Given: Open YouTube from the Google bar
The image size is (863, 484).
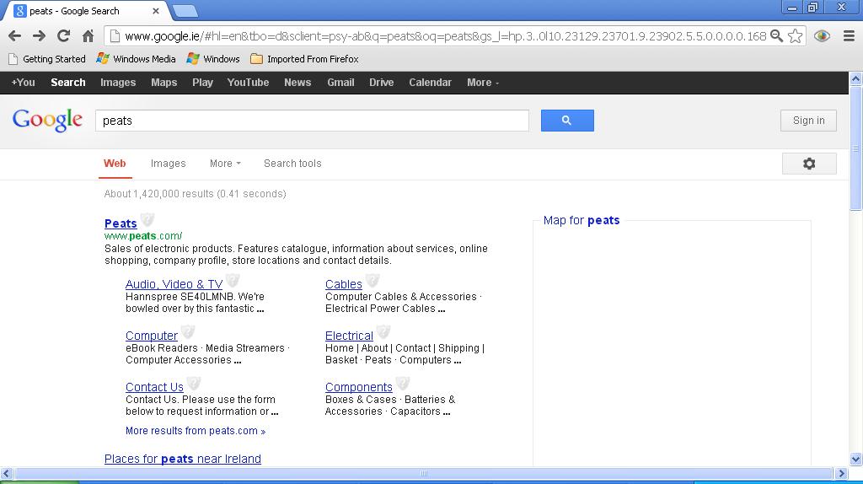Looking at the screenshot, I should pyautogui.click(x=249, y=83).
